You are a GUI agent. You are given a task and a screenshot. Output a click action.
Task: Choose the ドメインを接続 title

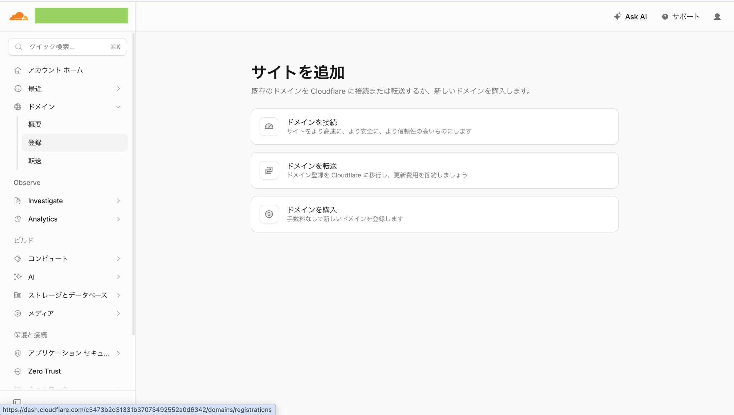pyautogui.click(x=312, y=122)
